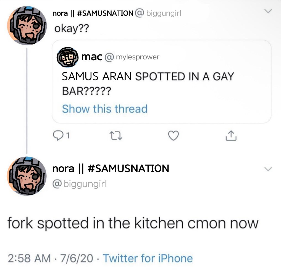Click the reply speech bubble icon
Image resolution: width=281 pixels, height=271 pixels.
tap(57, 135)
